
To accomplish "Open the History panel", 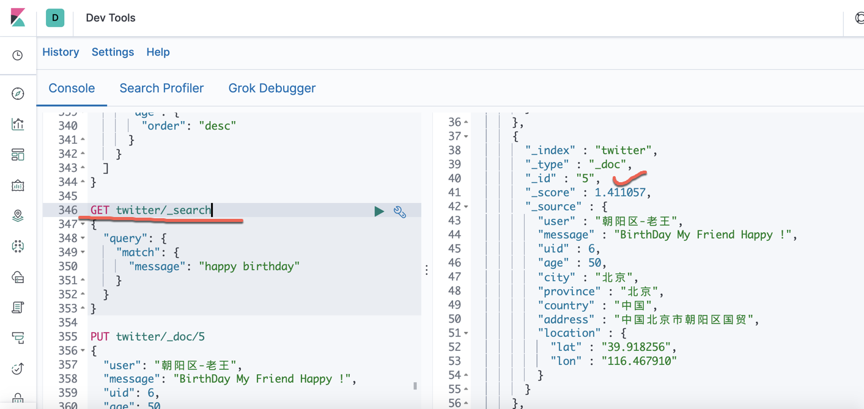I will [61, 52].
